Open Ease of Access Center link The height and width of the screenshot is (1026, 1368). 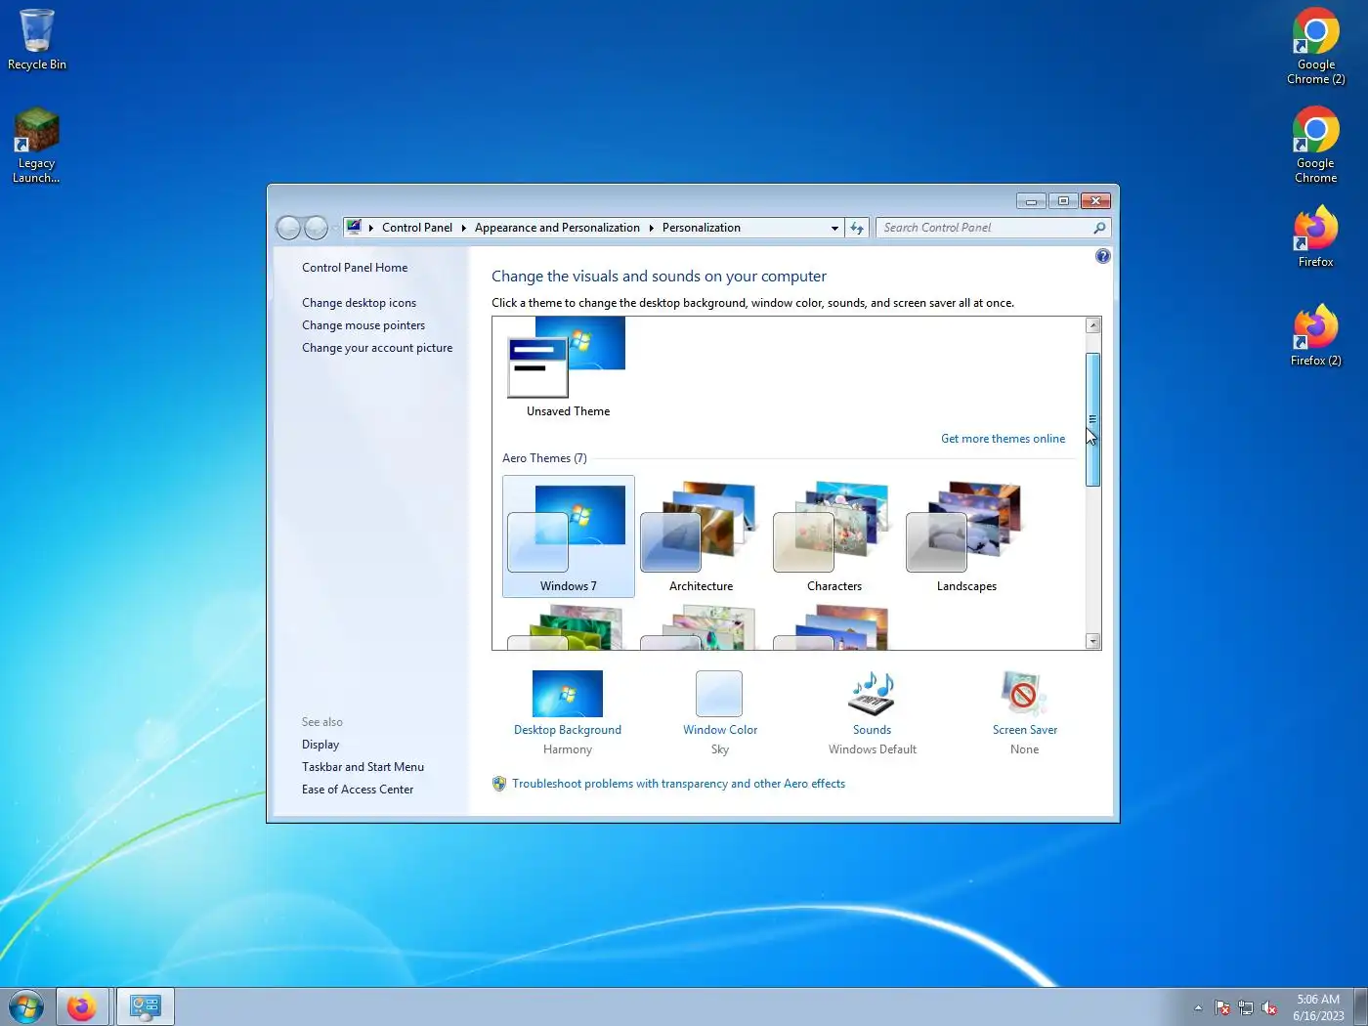pyautogui.click(x=358, y=790)
